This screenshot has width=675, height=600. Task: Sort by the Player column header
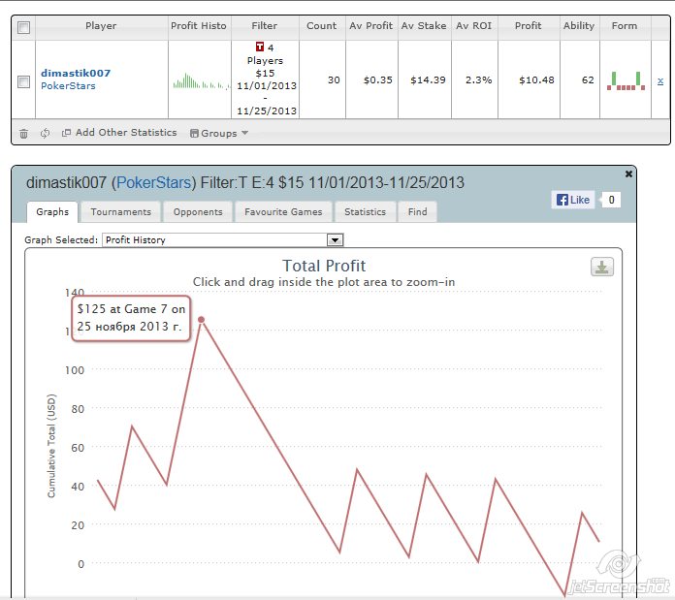101,26
